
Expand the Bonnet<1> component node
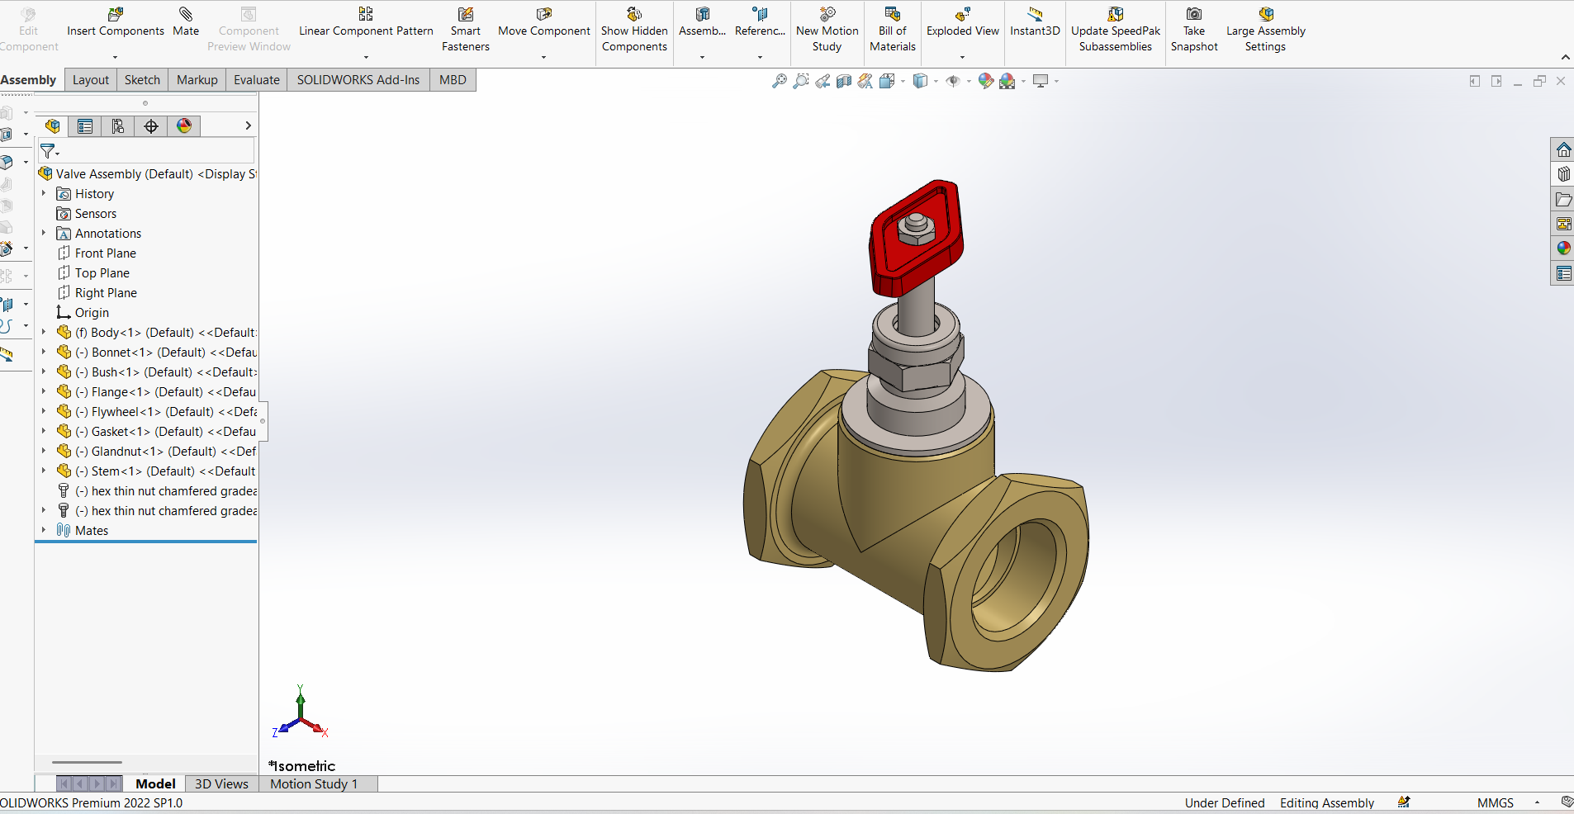point(44,353)
